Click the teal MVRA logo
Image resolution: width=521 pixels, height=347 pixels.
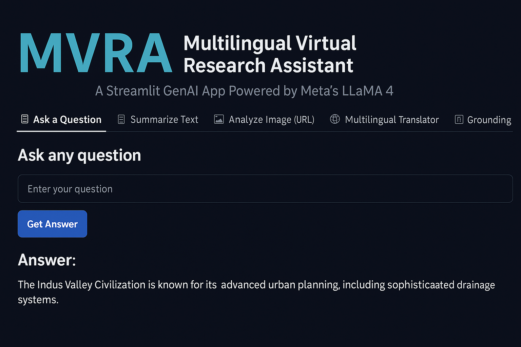[96, 53]
